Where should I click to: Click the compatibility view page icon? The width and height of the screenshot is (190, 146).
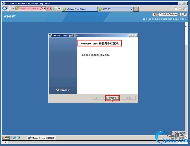(x=54, y=8)
